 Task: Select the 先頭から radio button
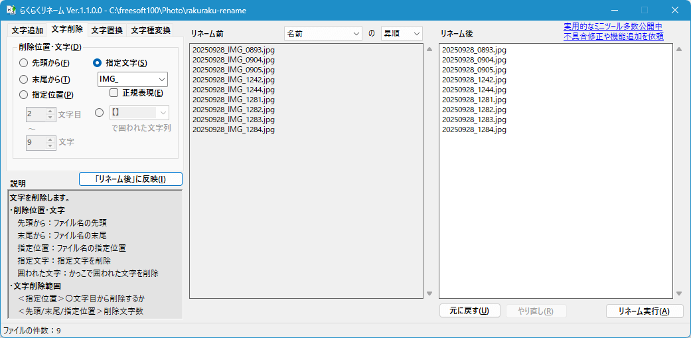click(24, 63)
